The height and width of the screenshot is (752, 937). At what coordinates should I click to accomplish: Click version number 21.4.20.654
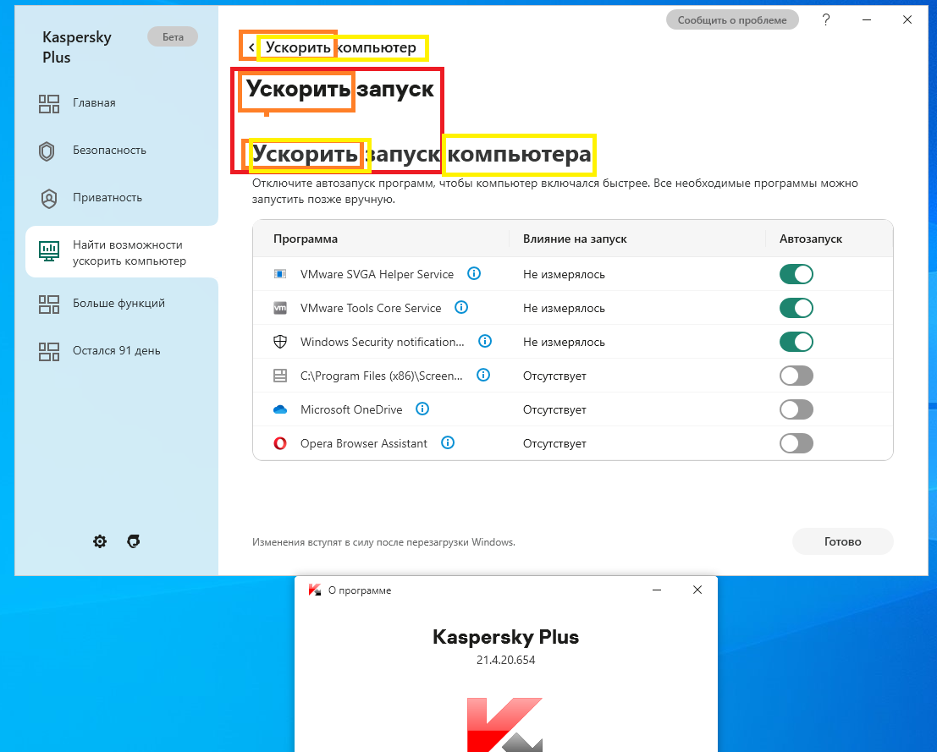[505, 660]
